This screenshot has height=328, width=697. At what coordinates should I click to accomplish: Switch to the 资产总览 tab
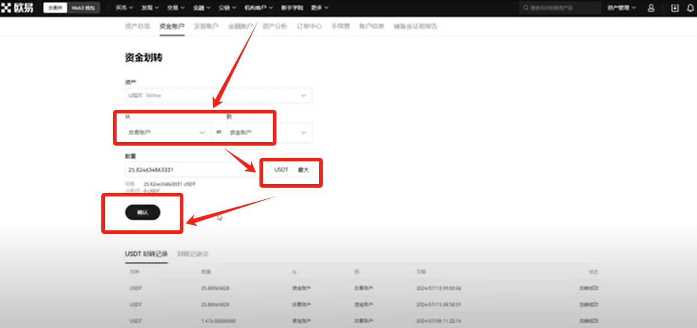coord(137,26)
